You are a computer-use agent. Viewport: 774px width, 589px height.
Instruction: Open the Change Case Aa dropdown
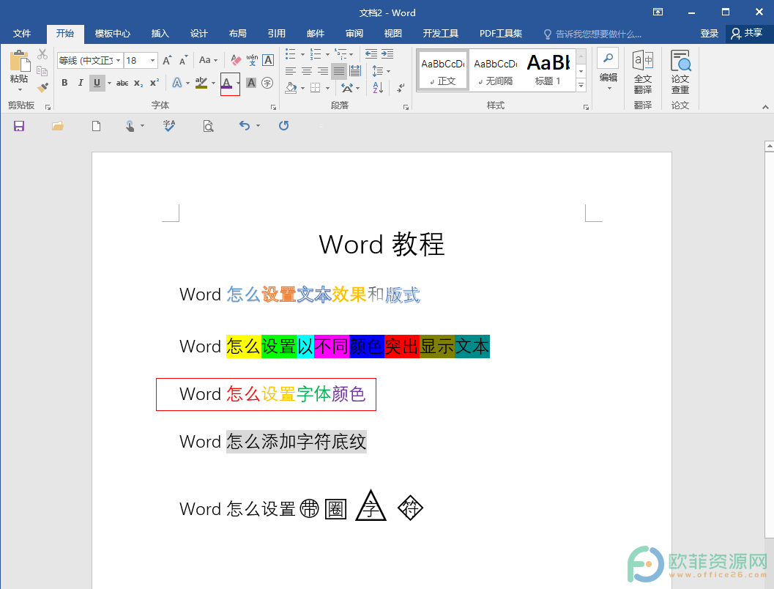pyautogui.click(x=208, y=60)
